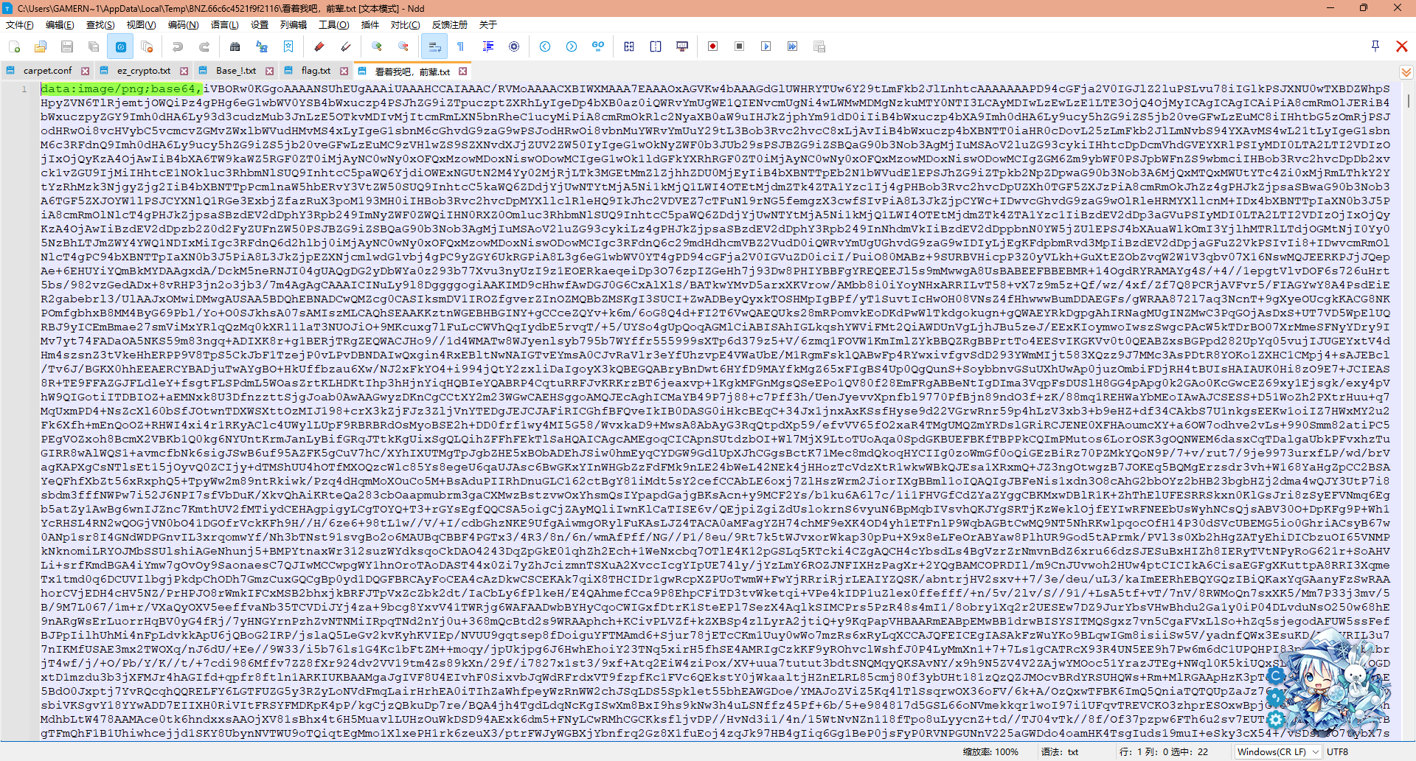The image size is (1416, 761).
Task: Jump to a line using the GO icon
Action: (x=597, y=46)
